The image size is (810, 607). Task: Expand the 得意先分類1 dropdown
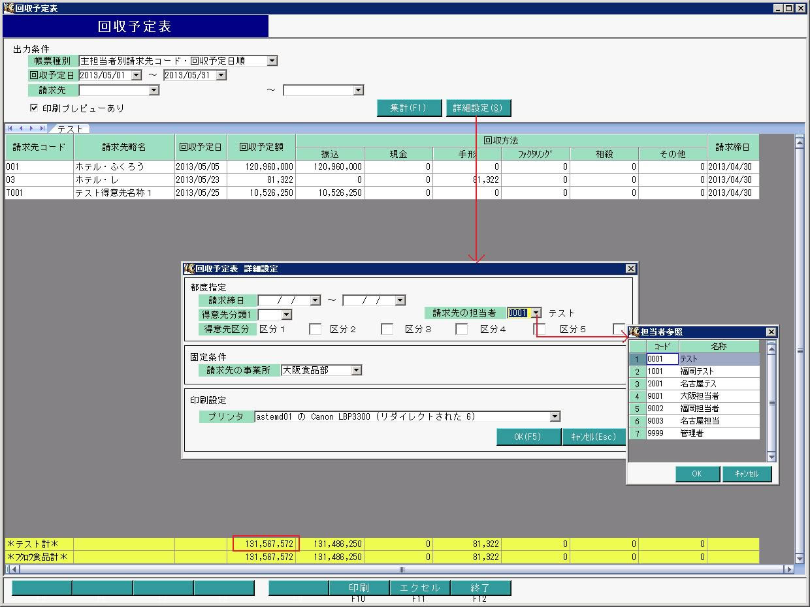286,315
